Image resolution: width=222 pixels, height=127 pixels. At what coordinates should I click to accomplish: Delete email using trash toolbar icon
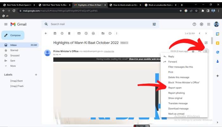tap(69, 33)
